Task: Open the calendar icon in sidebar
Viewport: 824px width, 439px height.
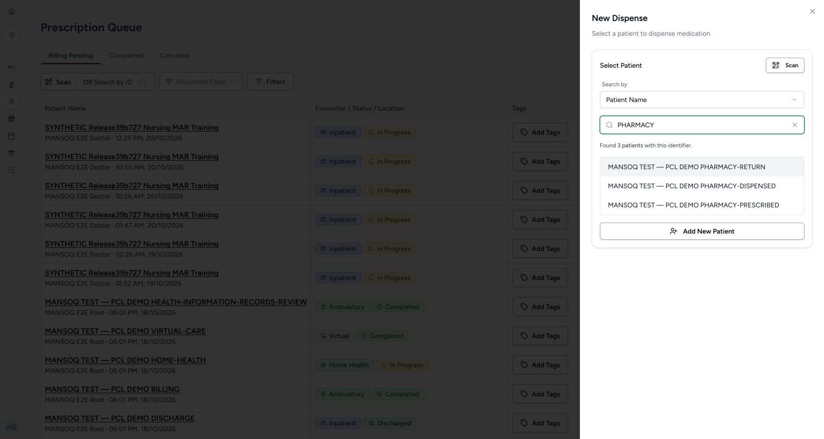Action: [11, 136]
